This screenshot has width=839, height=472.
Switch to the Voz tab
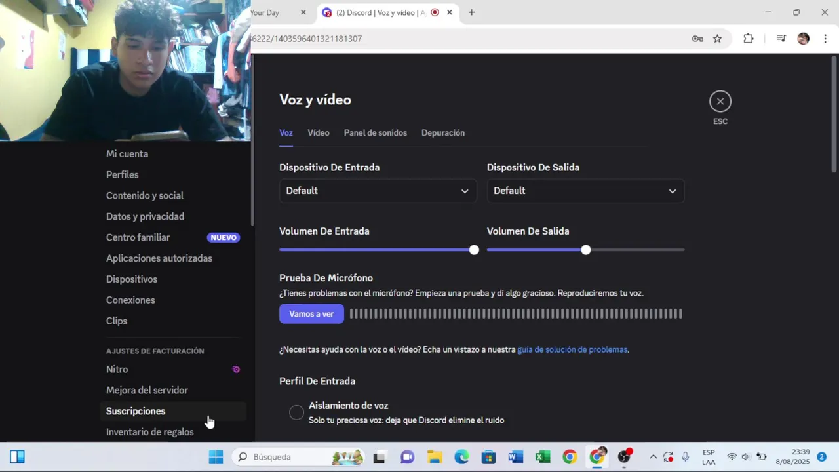tap(286, 133)
